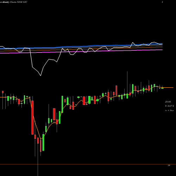Click the tallest red crash candle
Image resolution: width=176 pixels, height=176 pixels.
click(x=32, y=118)
